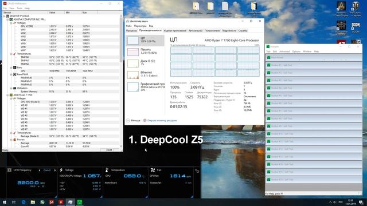The width and height of the screenshot is (367, 206).
Task: Open Advanced menu in Prime95
Action: pyautogui.click(x=284, y=51)
